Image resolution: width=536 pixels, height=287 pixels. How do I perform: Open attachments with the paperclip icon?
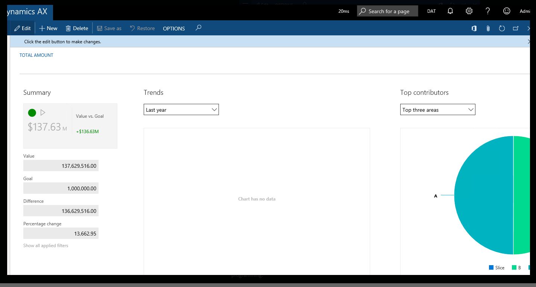coord(488,28)
